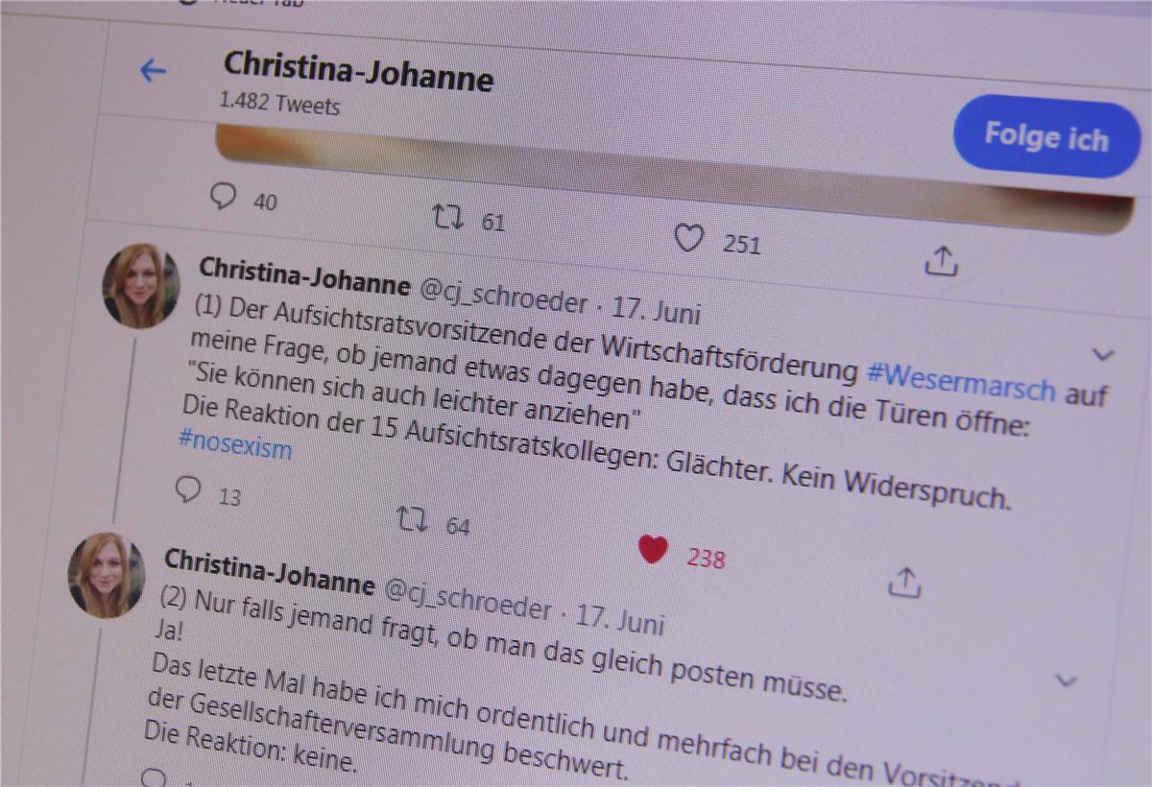Share tweet (1) using the share icon
The image size is (1152, 787).
(x=904, y=581)
